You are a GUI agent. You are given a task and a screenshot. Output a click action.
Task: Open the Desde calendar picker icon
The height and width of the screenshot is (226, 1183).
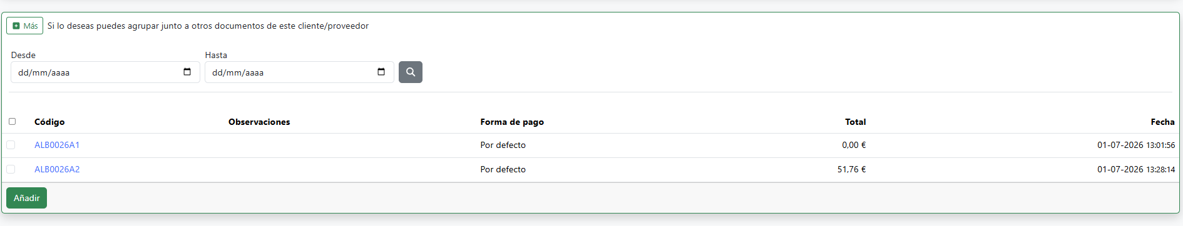[187, 72]
